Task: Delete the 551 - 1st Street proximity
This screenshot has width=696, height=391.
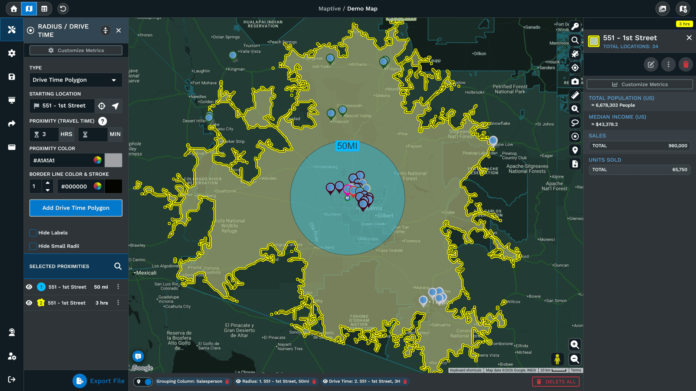Action: coord(686,65)
